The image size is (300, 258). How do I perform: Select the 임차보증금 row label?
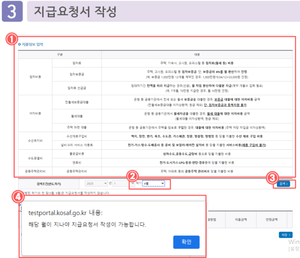coord(77,74)
